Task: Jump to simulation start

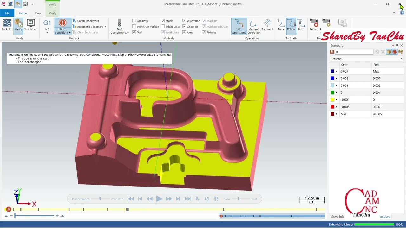Action: [x=131, y=199]
